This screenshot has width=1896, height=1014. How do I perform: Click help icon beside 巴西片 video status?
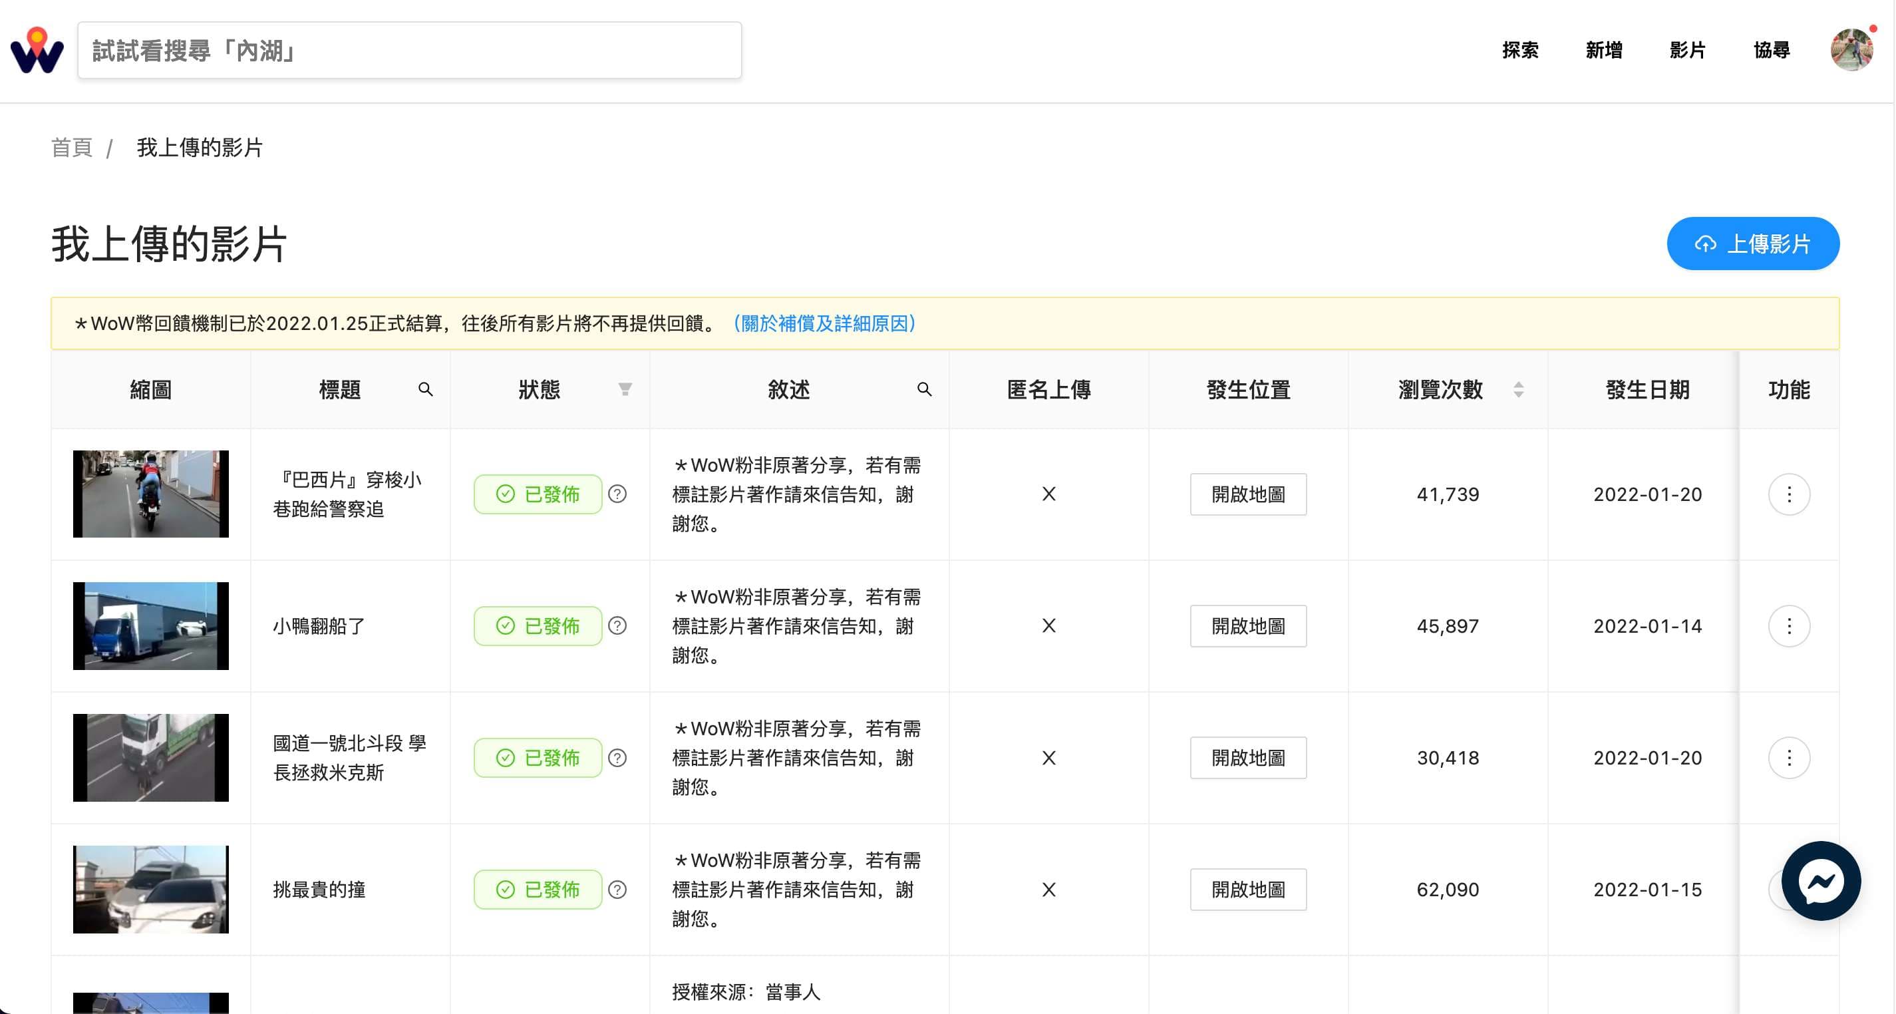(617, 494)
